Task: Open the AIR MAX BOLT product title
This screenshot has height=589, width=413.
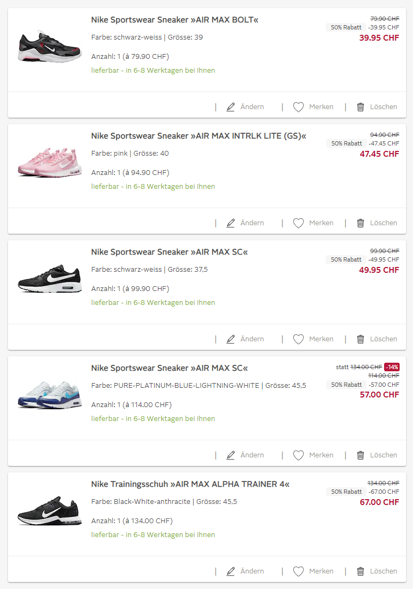Action: [174, 20]
